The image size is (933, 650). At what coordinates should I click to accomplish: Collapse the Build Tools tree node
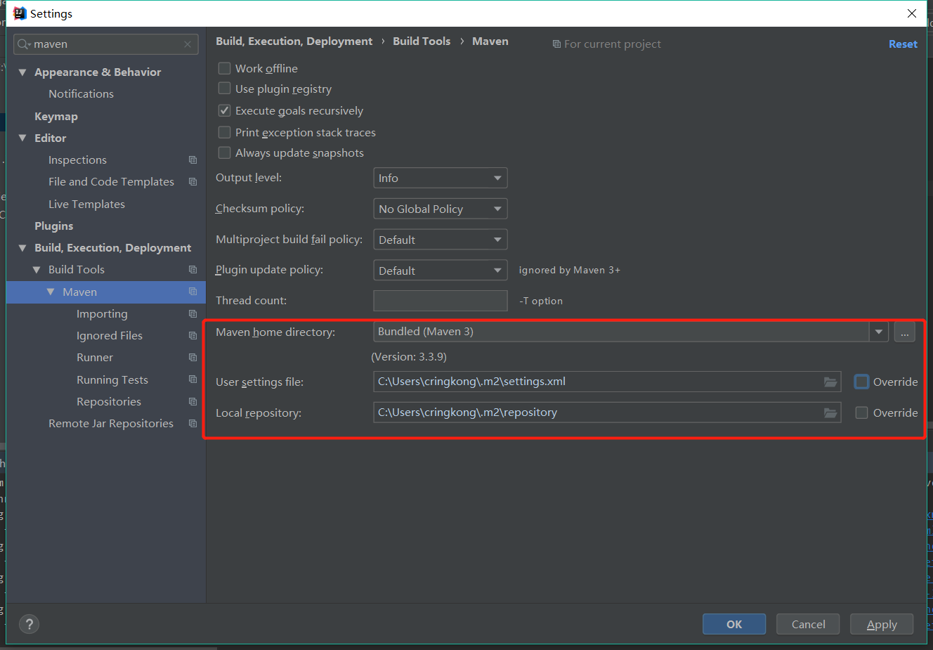37,270
